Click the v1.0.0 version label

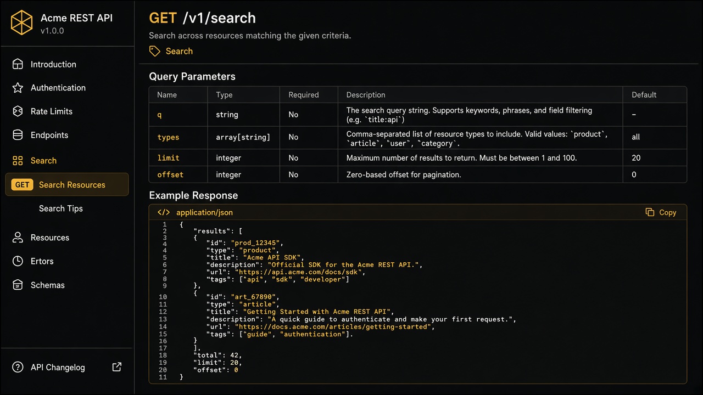point(52,31)
